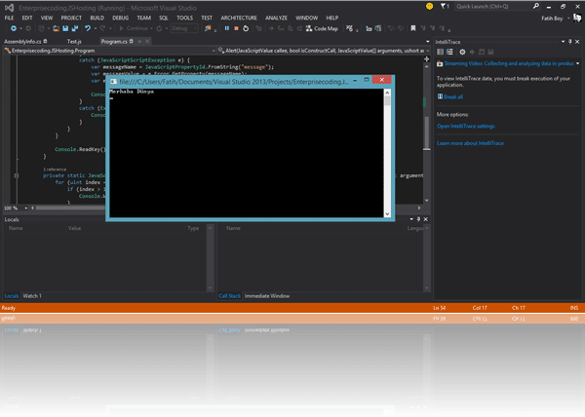This screenshot has height=417, width=585.
Task: Click the user account avatar icon
Action: [577, 18]
